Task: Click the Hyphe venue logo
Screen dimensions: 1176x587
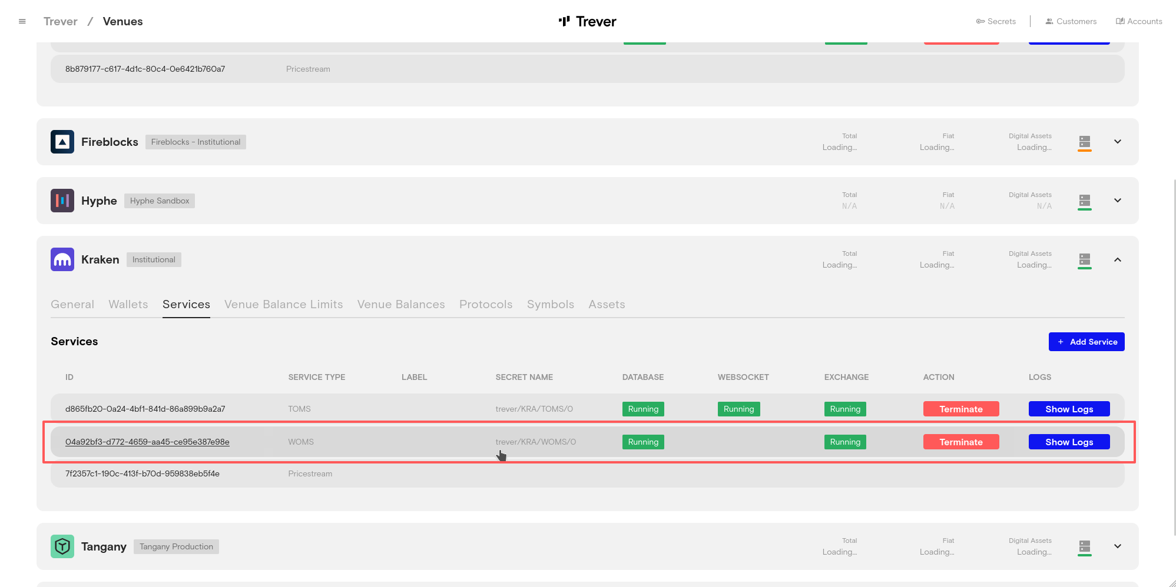Action: [x=62, y=201]
